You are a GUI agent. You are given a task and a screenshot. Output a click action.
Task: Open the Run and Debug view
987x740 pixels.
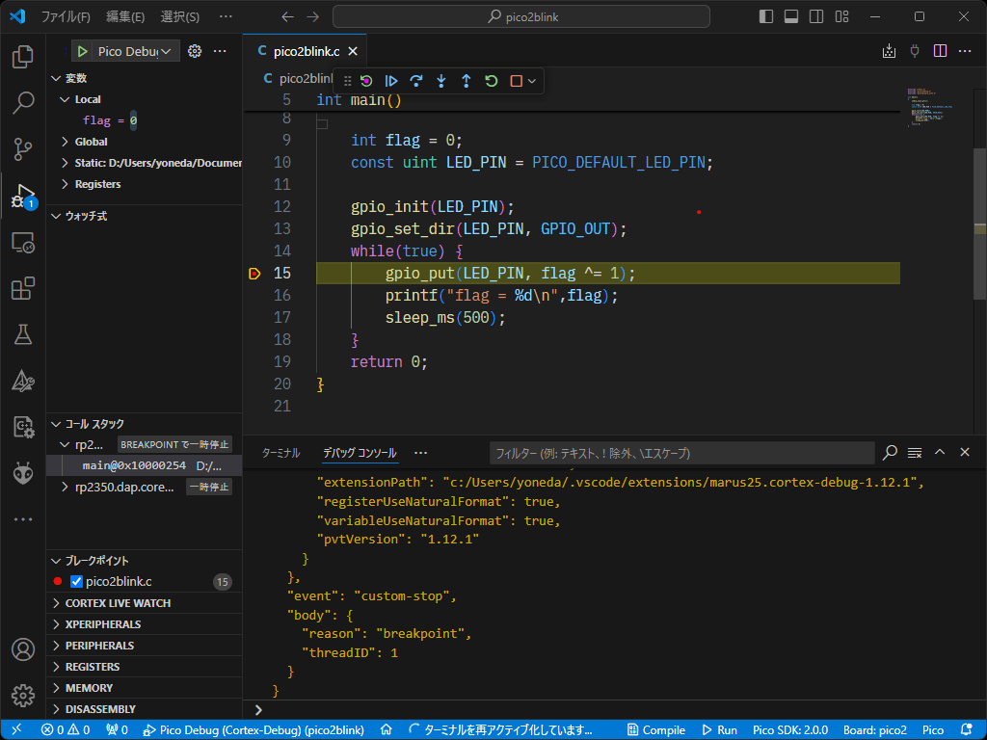[x=23, y=196]
